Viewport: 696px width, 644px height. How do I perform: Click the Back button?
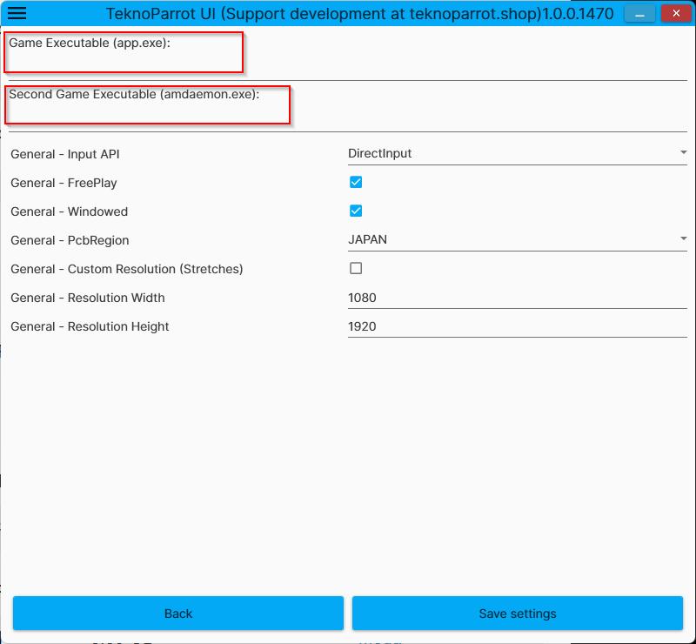click(178, 614)
